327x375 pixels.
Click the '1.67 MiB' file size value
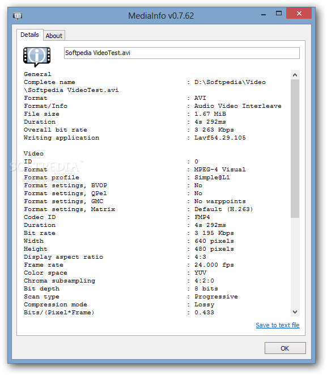(210, 114)
